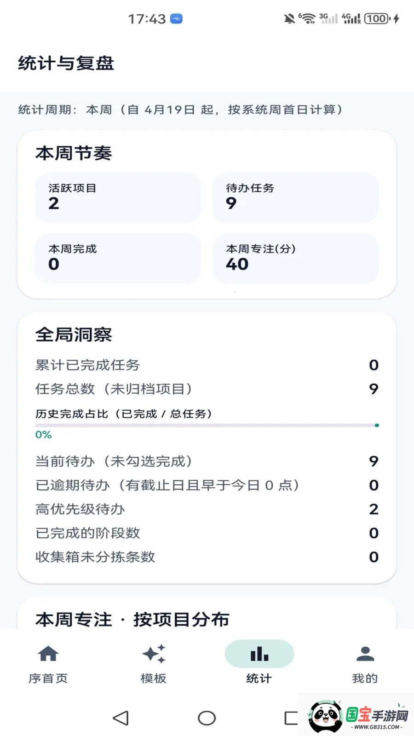This screenshot has height=736, width=414.
Task: Tap the 收集箱未分拣条数 row
Action: [x=207, y=557]
